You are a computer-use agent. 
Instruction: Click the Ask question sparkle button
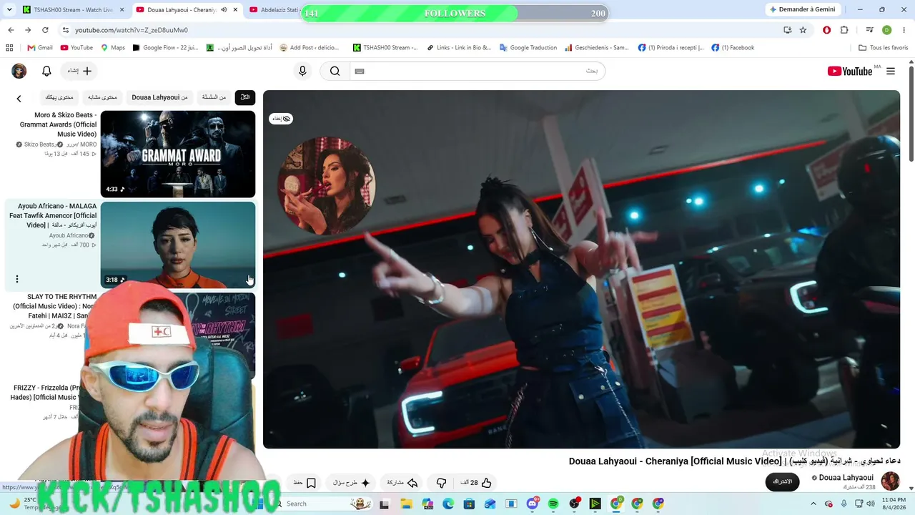click(x=352, y=483)
